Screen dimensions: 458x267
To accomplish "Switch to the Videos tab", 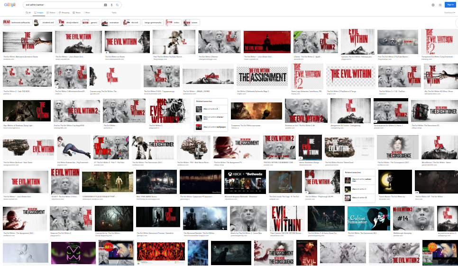I will [x=51, y=12].
